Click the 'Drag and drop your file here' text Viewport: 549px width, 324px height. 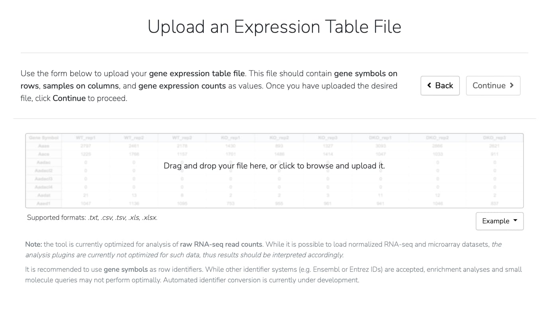[274, 166]
